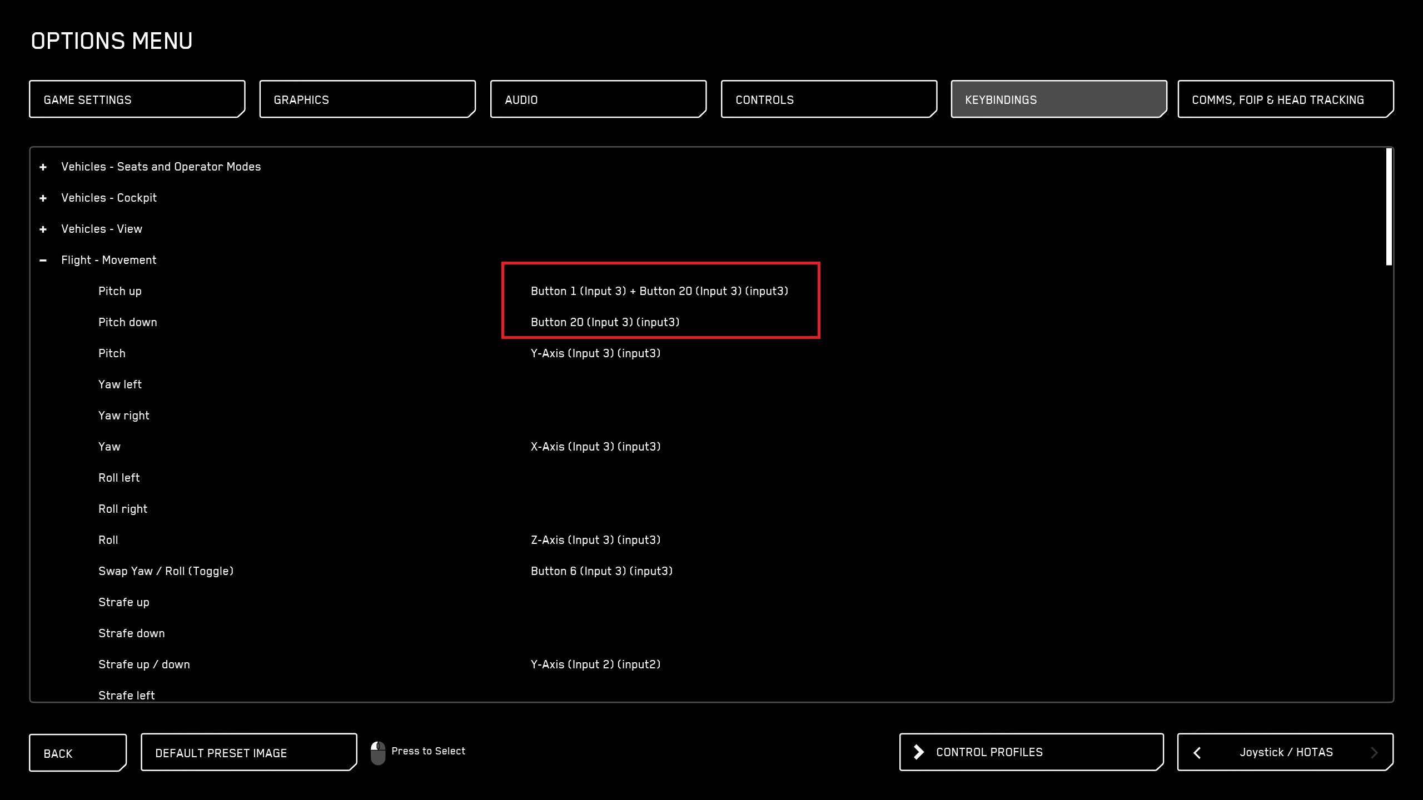Click the Back button
The image size is (1423, 800).
pyautogui.click(x=78, y=753)
